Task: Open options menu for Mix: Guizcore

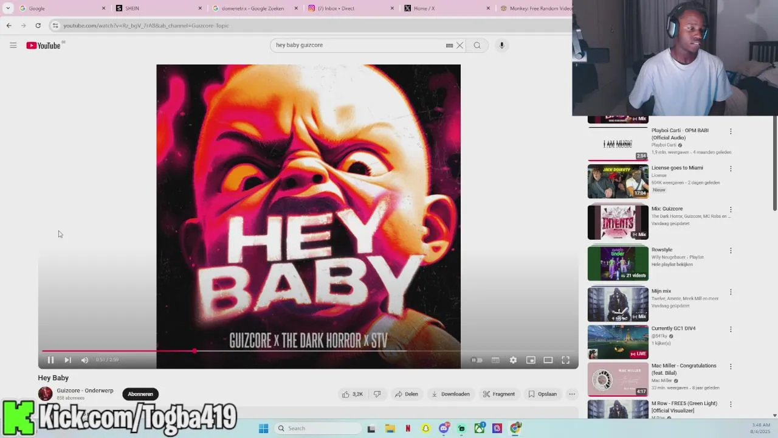Action: coord(731,210)
